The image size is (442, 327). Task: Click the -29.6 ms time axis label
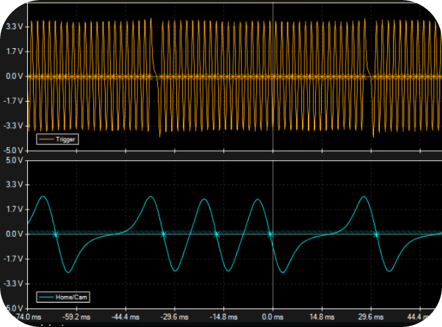coord(174,317)
